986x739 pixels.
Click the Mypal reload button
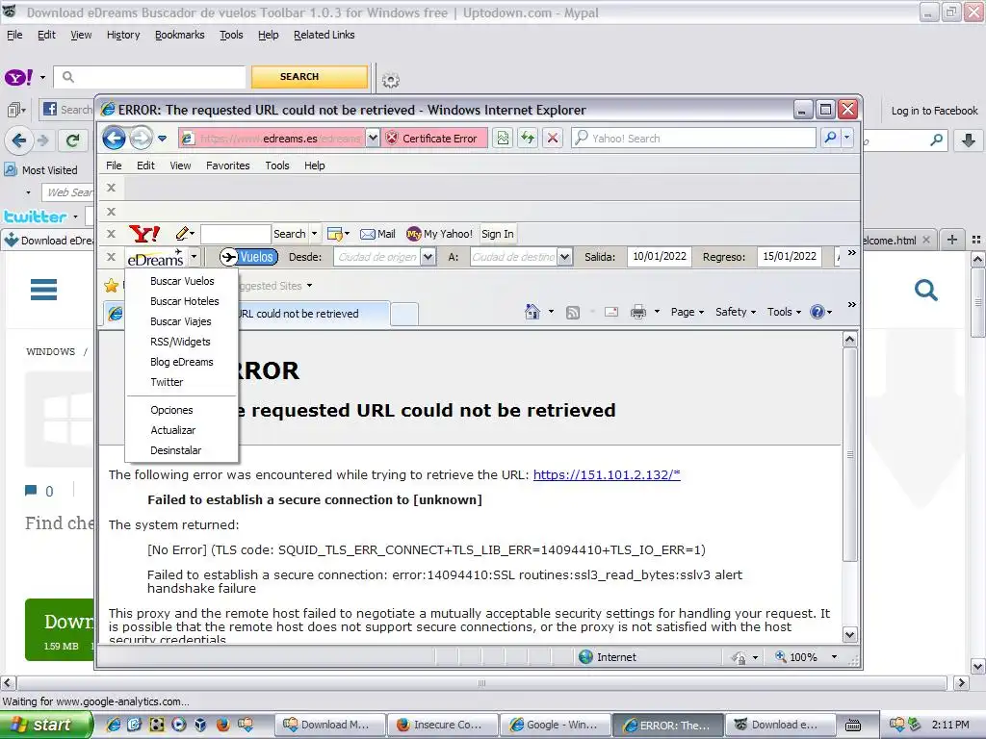click(72, 140)
